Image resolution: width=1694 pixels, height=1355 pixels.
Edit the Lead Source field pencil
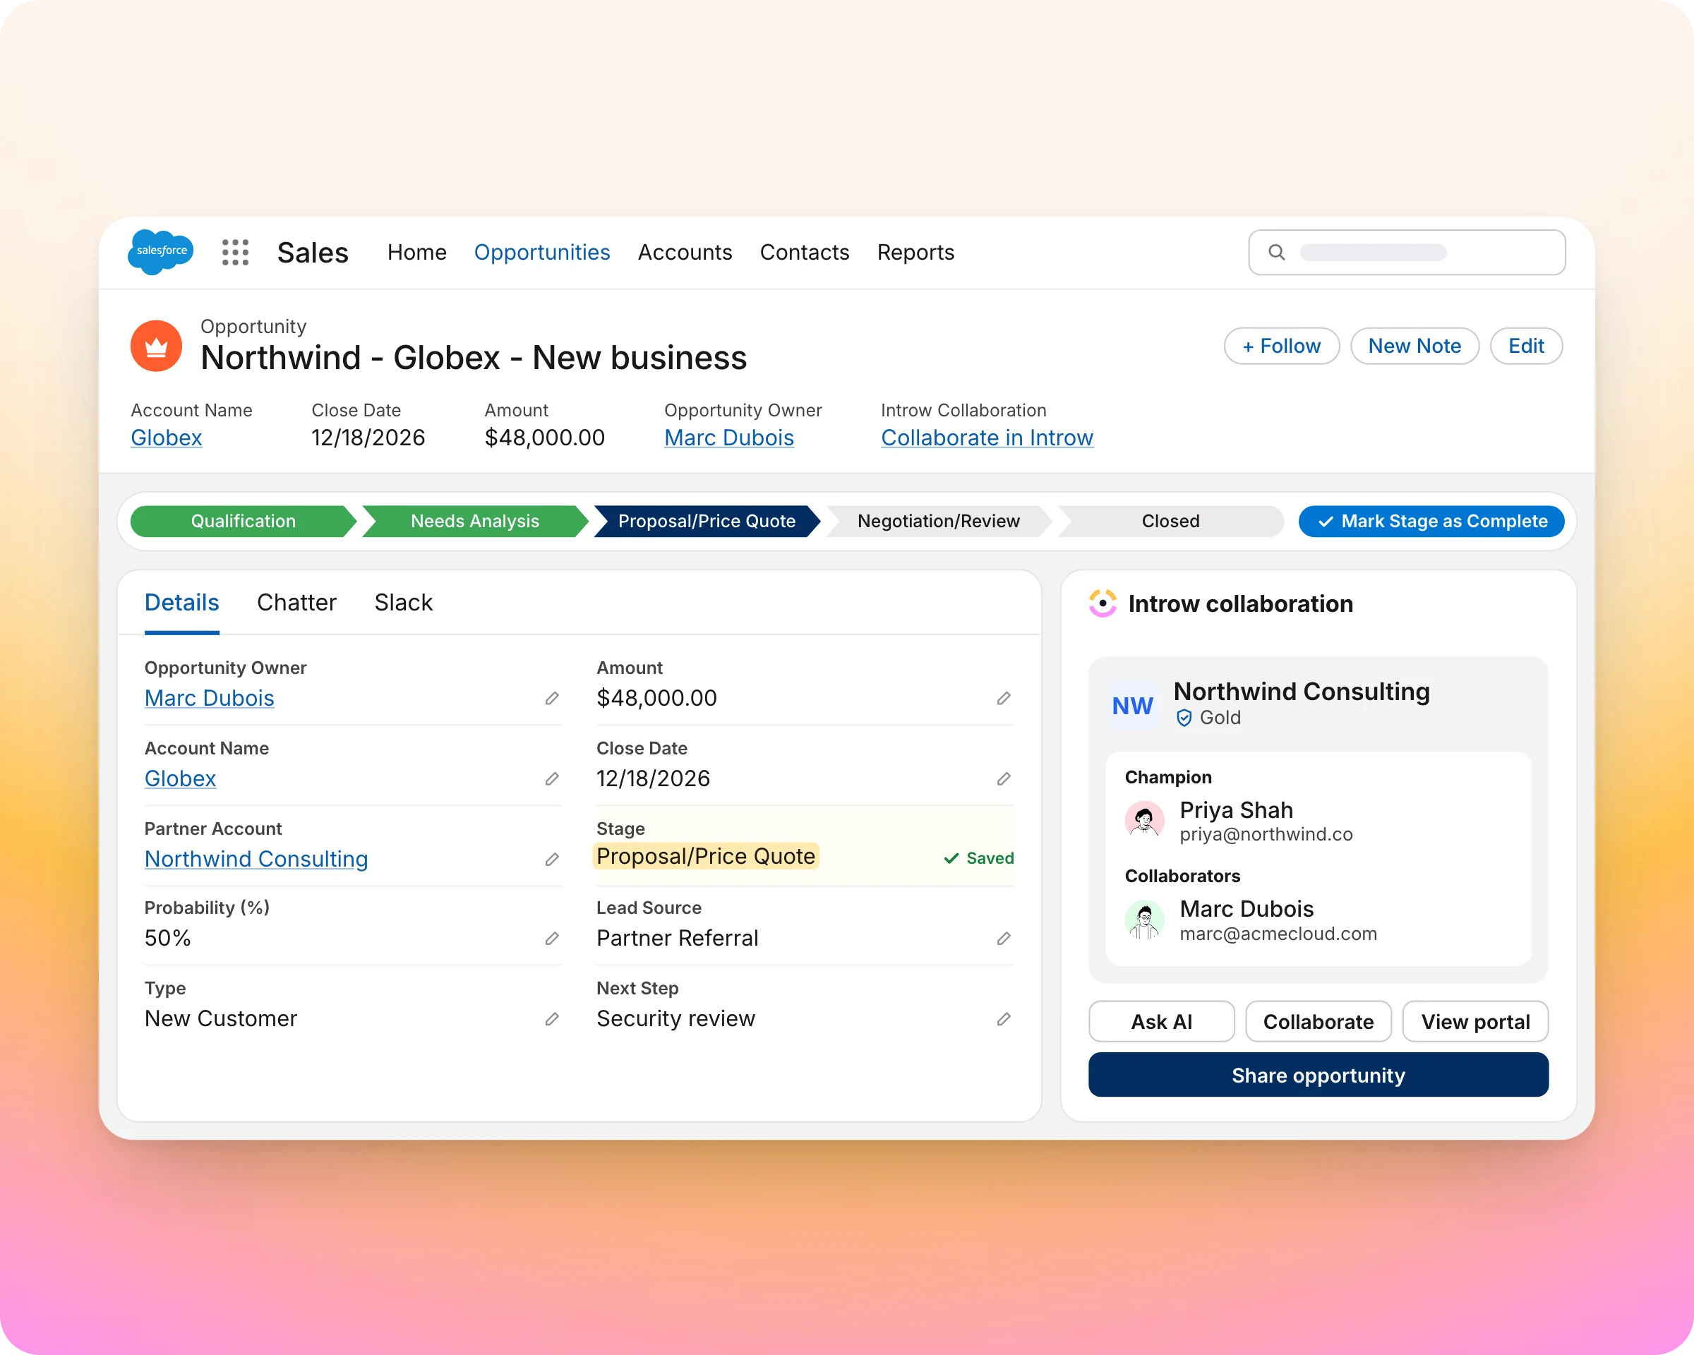tap(1004, 939)
